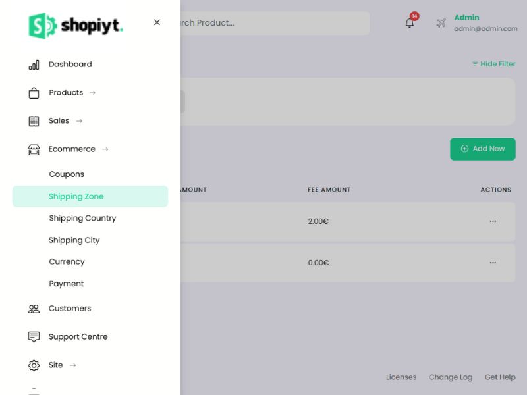The image size is (527, 395).
Task: Expand the Products submenu arrow
Action: [x=92, y=93]
